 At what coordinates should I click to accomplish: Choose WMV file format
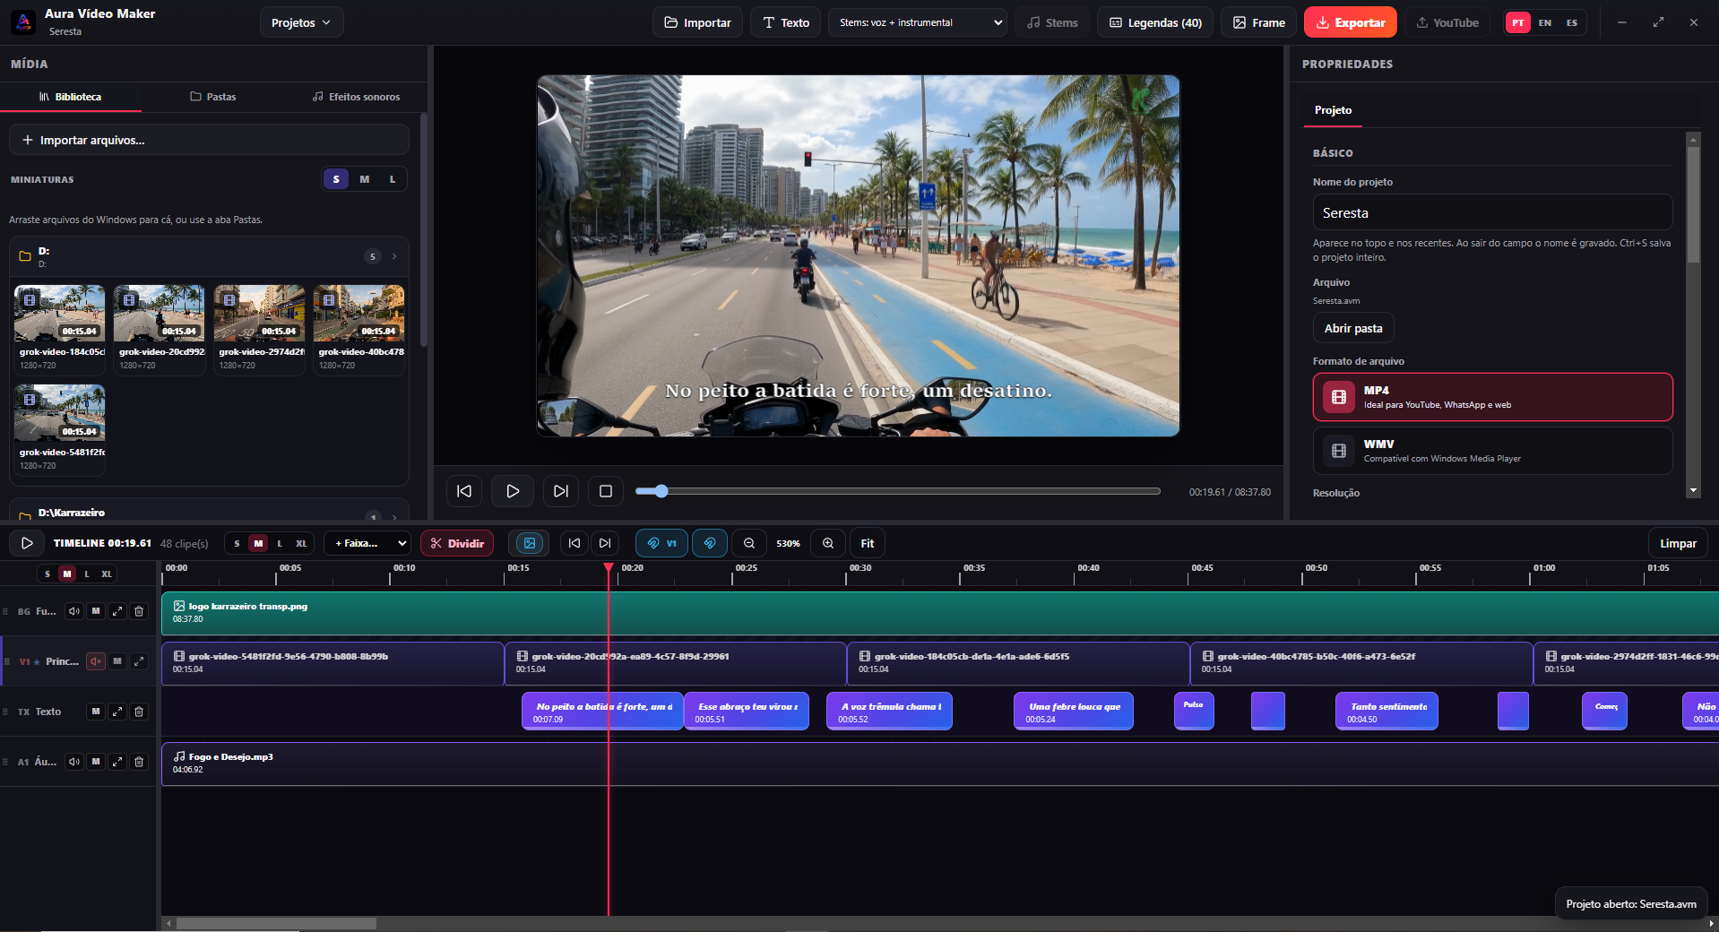tap(1492, 451)
